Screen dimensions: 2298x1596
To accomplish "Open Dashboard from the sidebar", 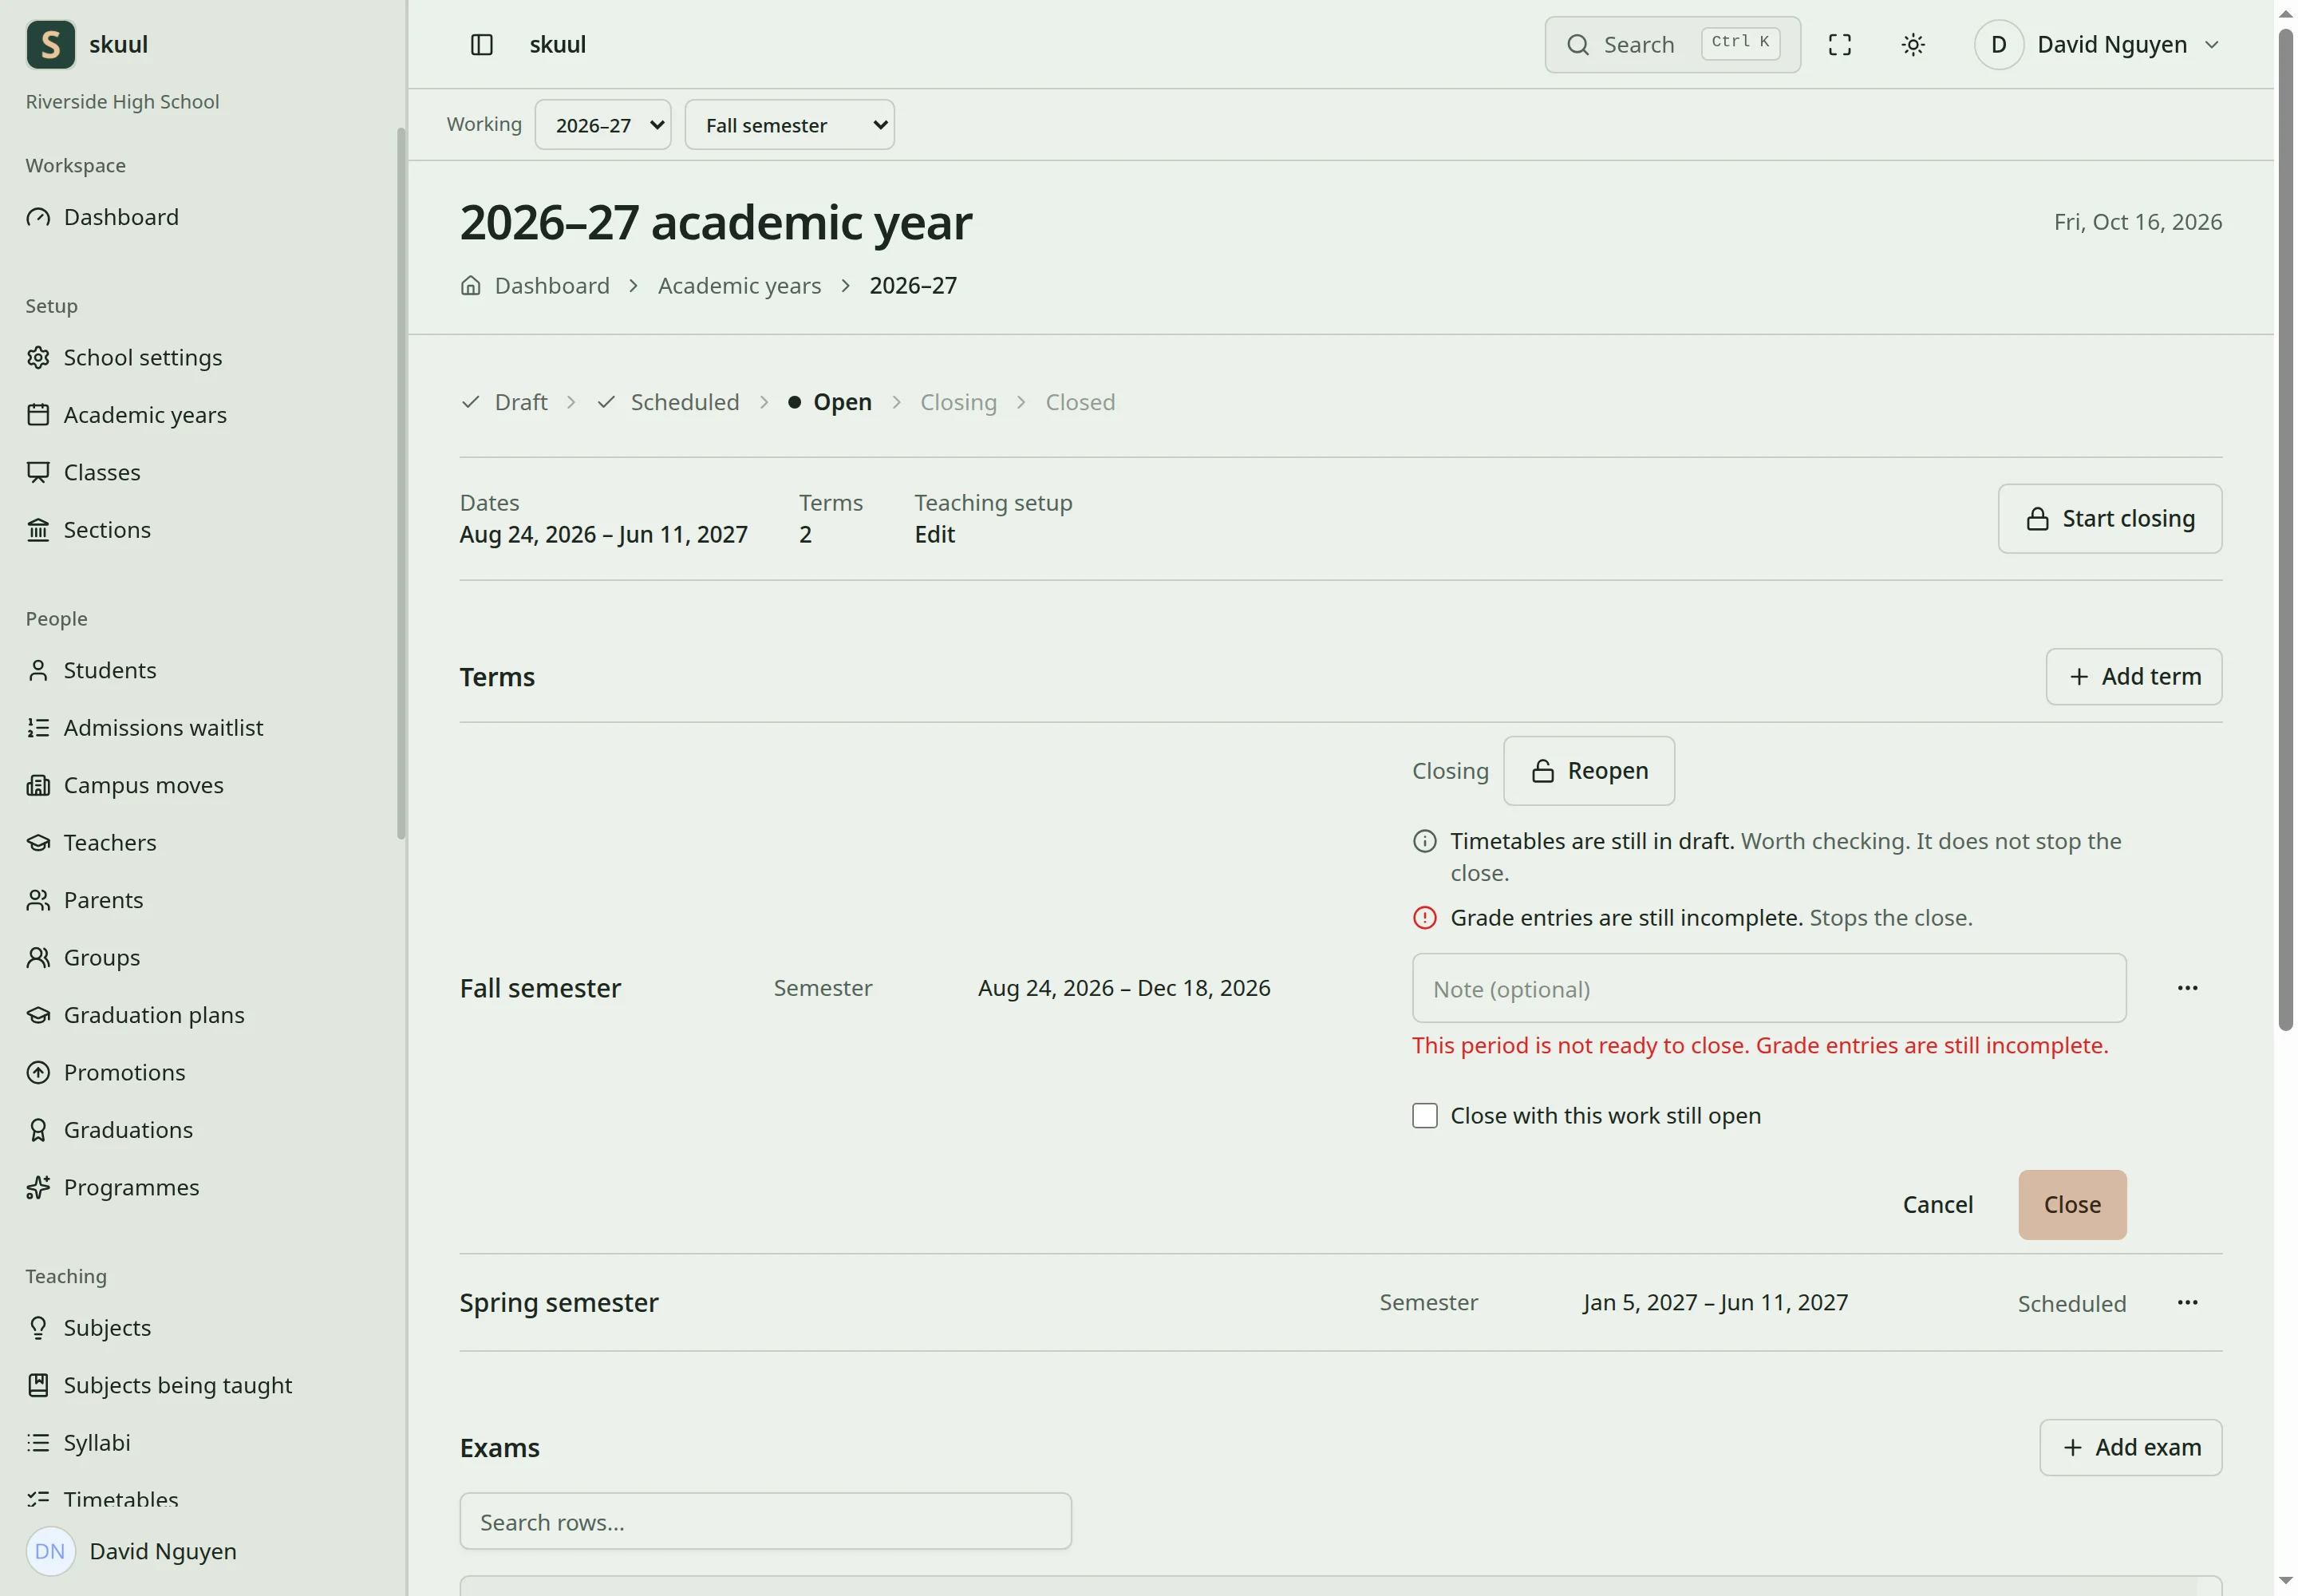I will [121, 217].
